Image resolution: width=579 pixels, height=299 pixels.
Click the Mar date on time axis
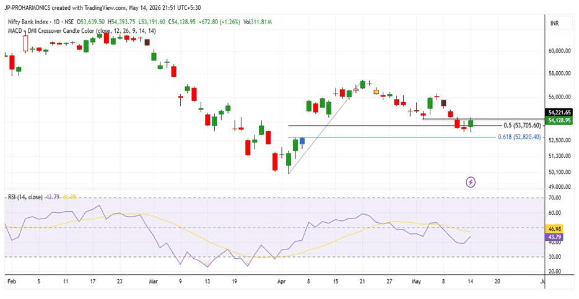point(154,281)
